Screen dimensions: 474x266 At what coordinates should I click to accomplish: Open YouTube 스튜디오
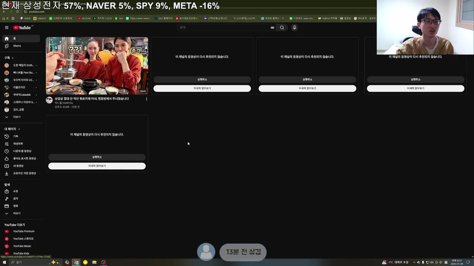[x=21, y=239]
